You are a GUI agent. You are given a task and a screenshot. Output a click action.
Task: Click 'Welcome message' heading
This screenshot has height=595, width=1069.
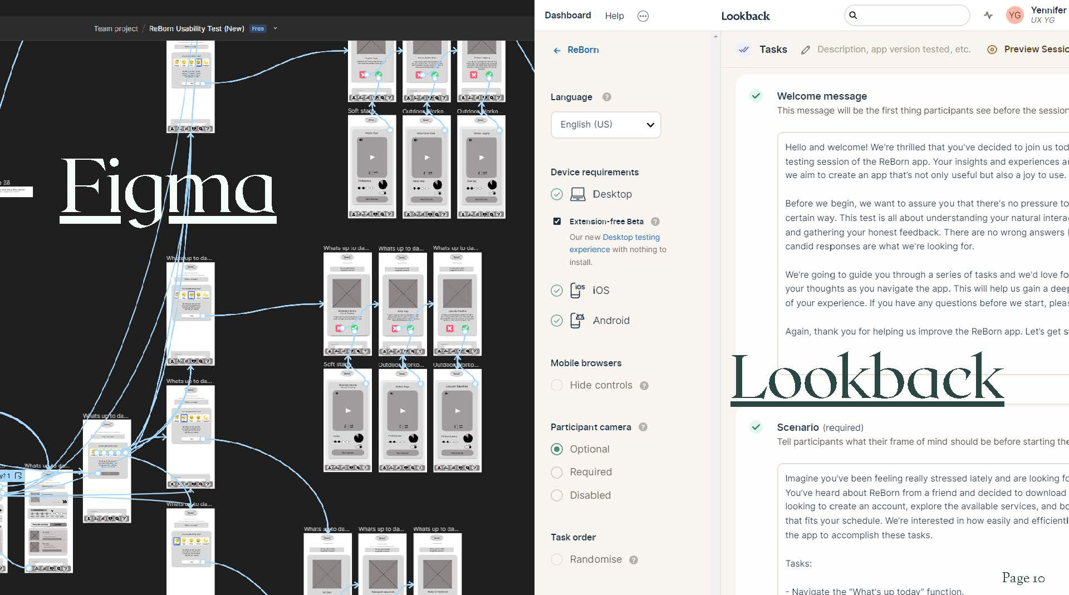coord(822,96)
